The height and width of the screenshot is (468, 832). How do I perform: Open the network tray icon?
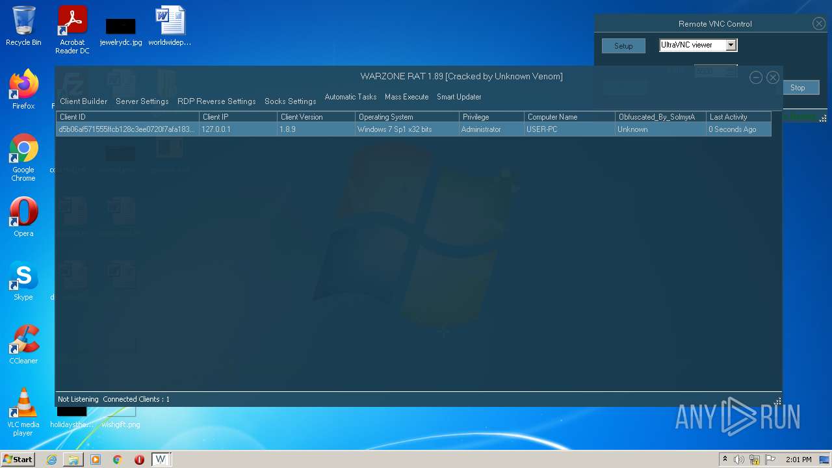(x=755, y=460)
